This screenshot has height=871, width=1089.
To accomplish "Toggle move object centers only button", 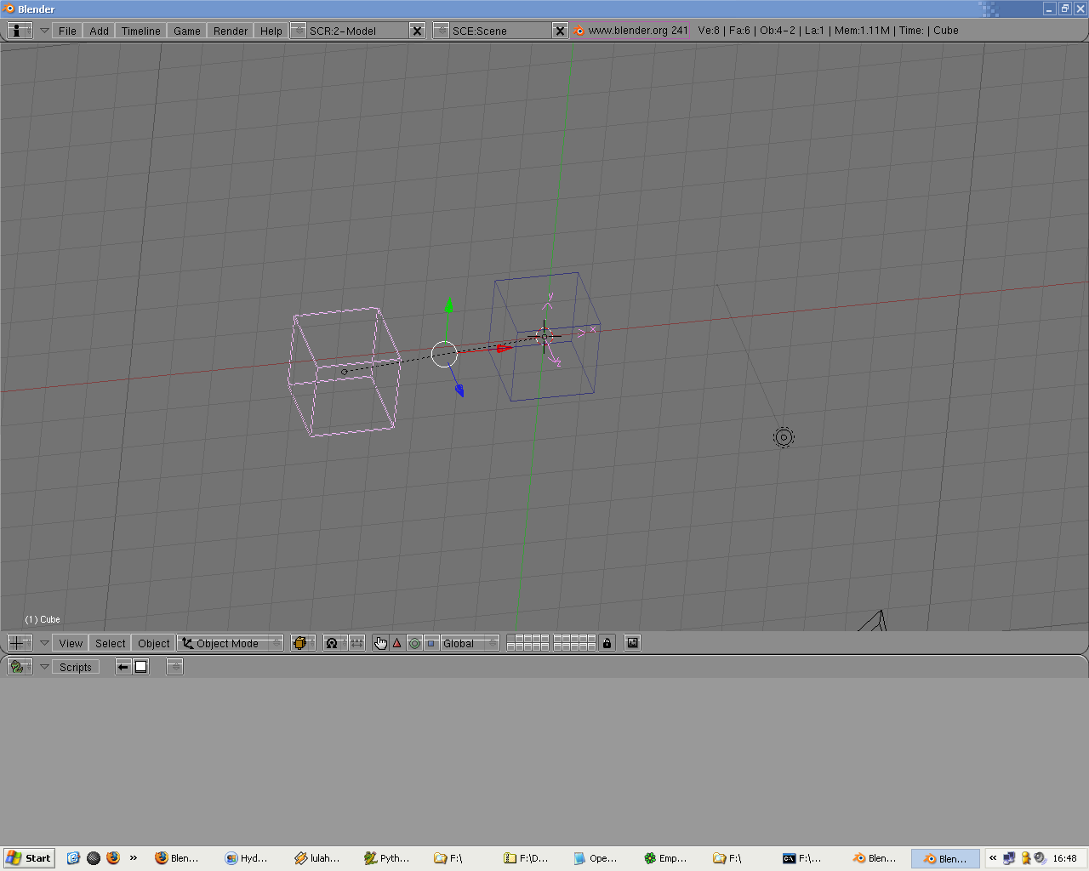I will (x=357, y=643).
